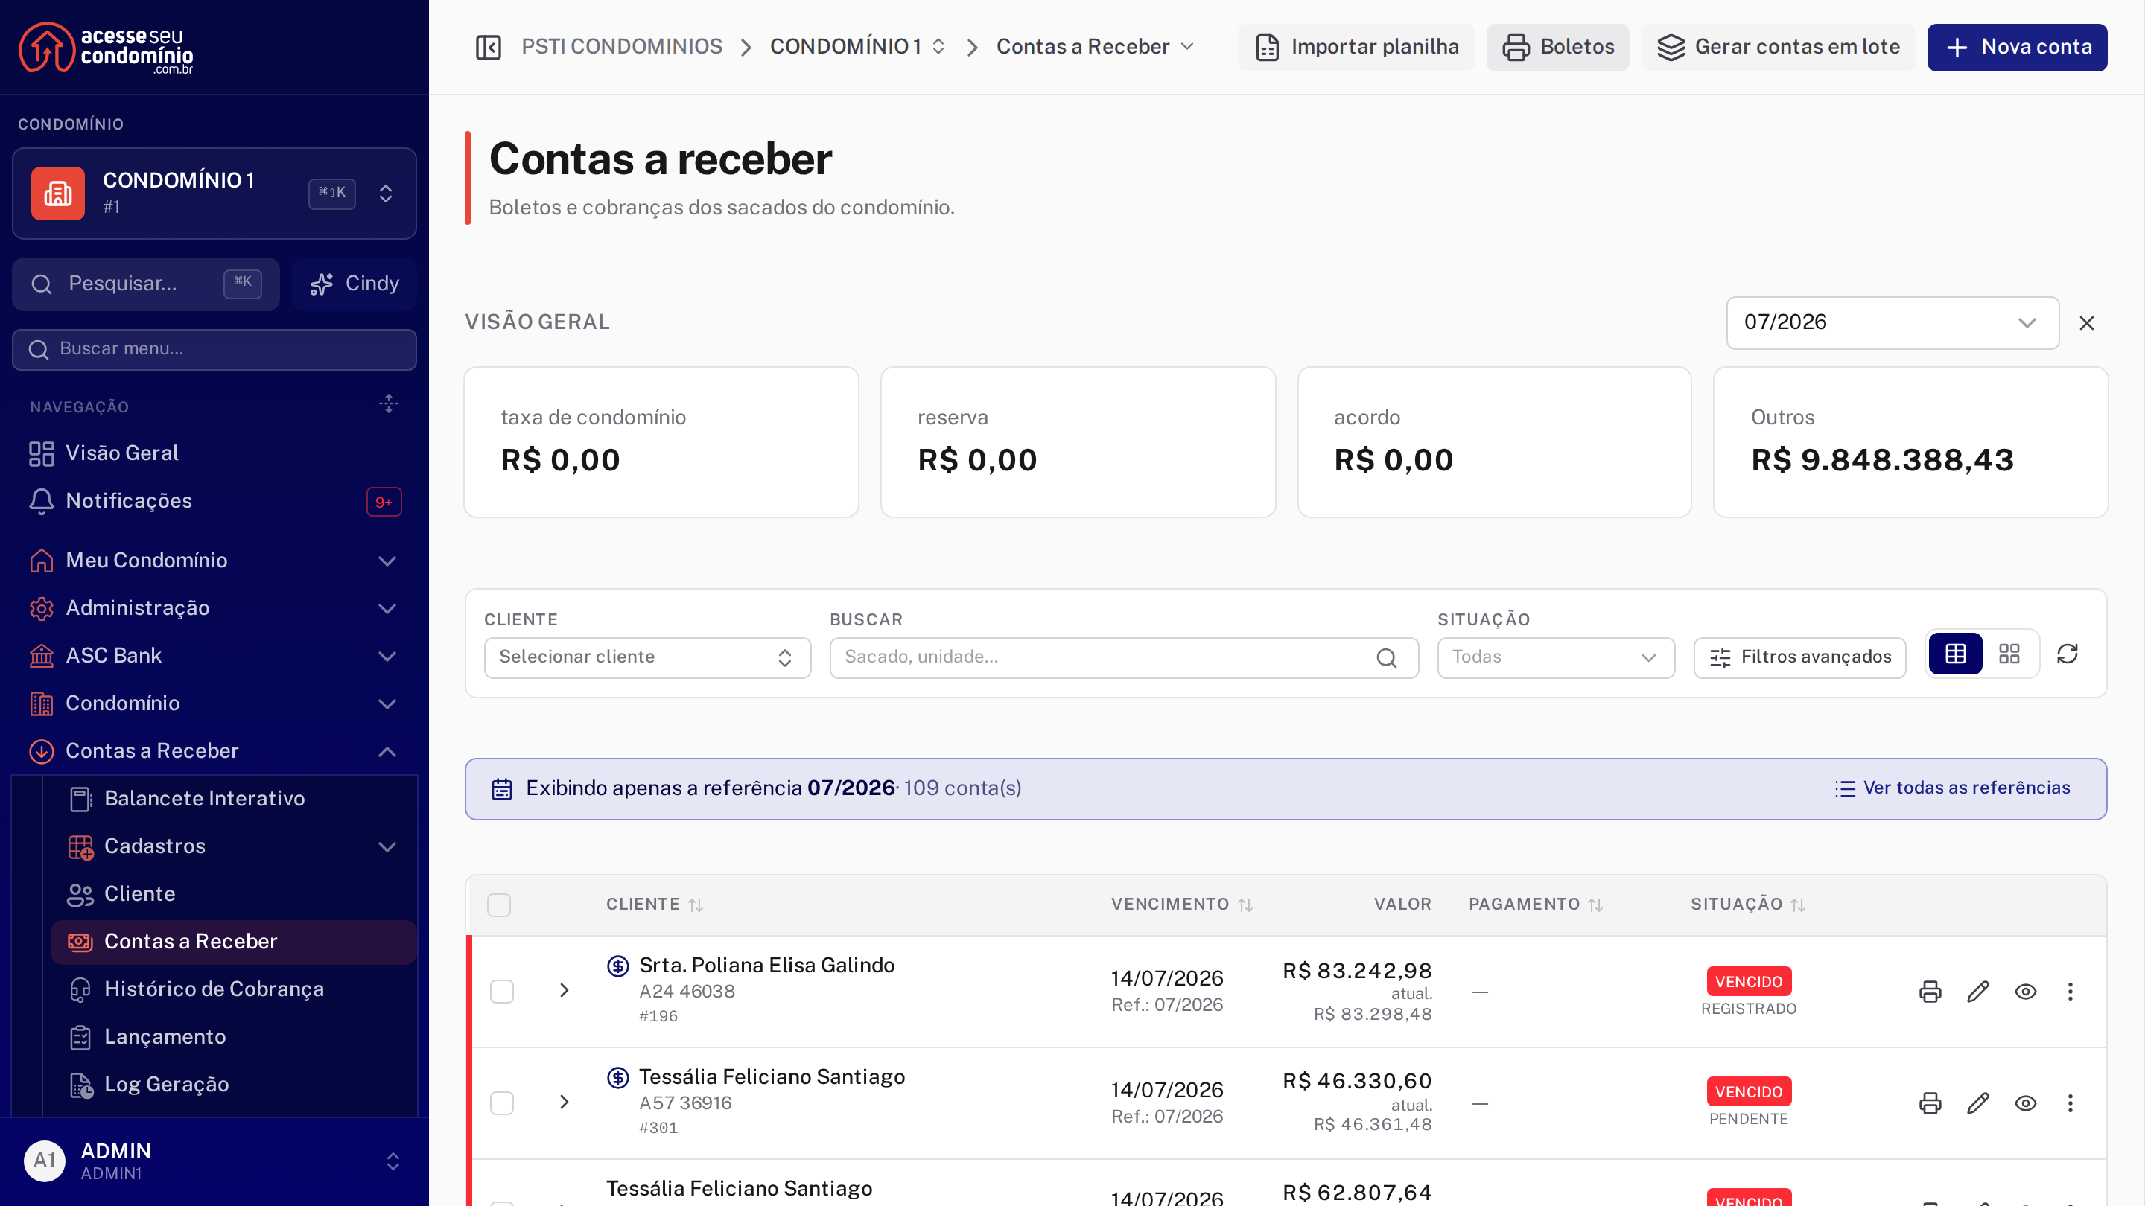Click the search magnifier icon in Buscar
Viewport: 2145px width, 1206px height.
point(1386,657)
